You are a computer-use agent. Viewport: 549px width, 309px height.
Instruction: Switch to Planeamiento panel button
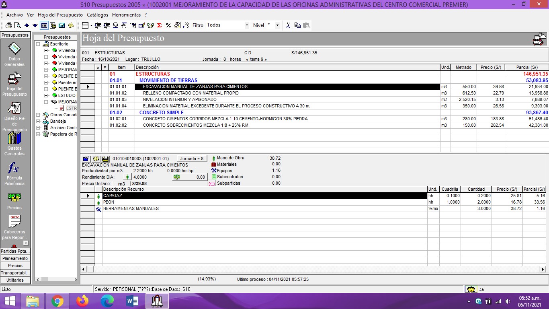[x=15, y=258]
